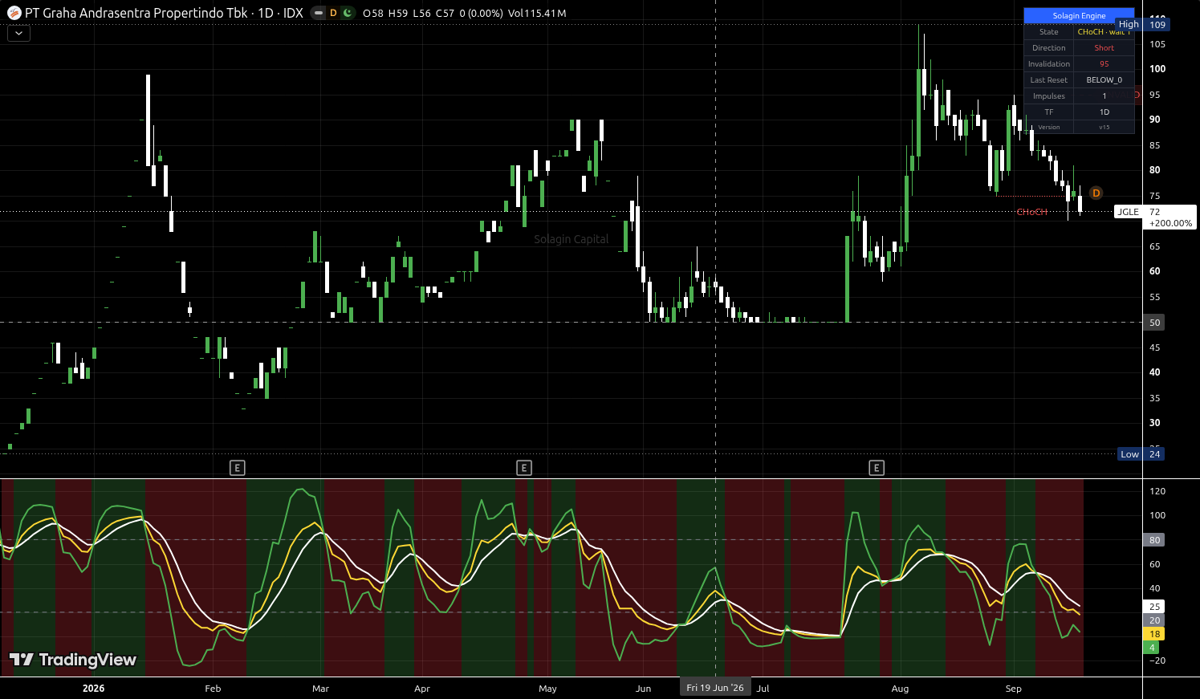Click the Aug label on time axis
The height and width of the screenshot is (699, 1200).
click(900, 689)
